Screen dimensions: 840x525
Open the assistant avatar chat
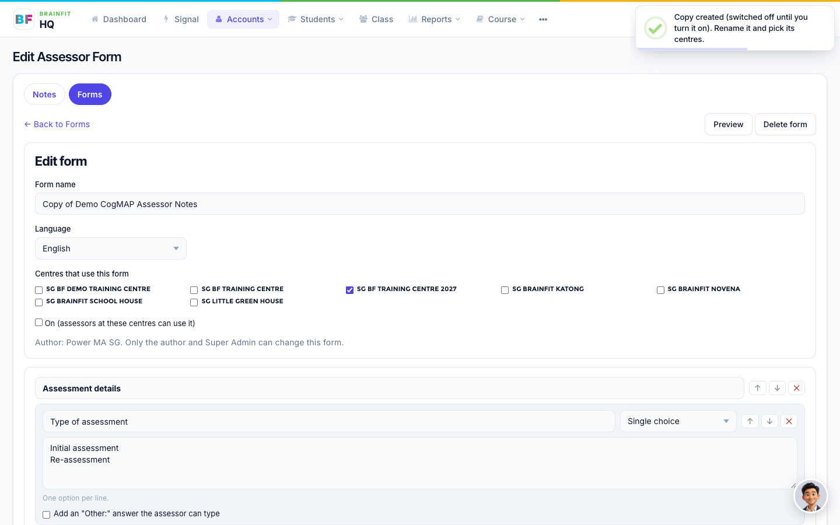click(810, 496)
